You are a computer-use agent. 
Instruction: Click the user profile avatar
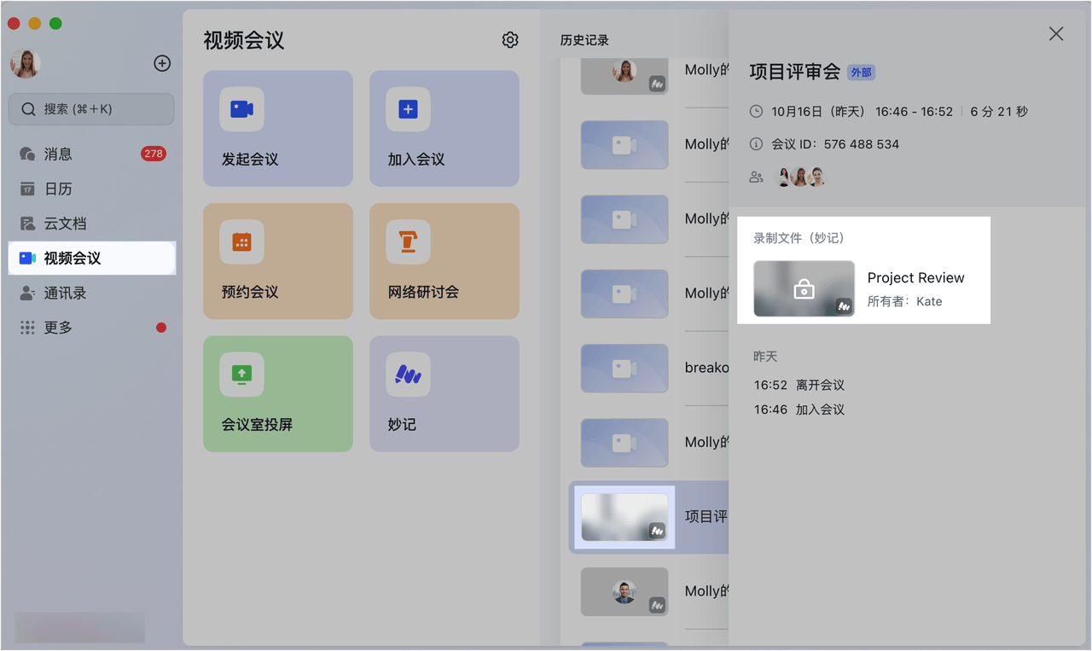26,63
